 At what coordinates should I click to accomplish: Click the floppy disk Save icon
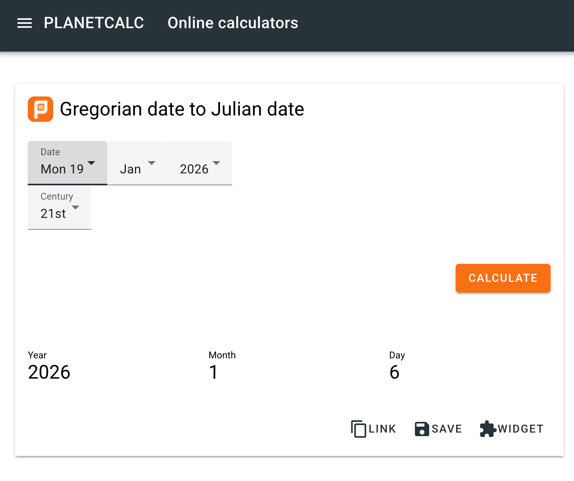[422, 429]
